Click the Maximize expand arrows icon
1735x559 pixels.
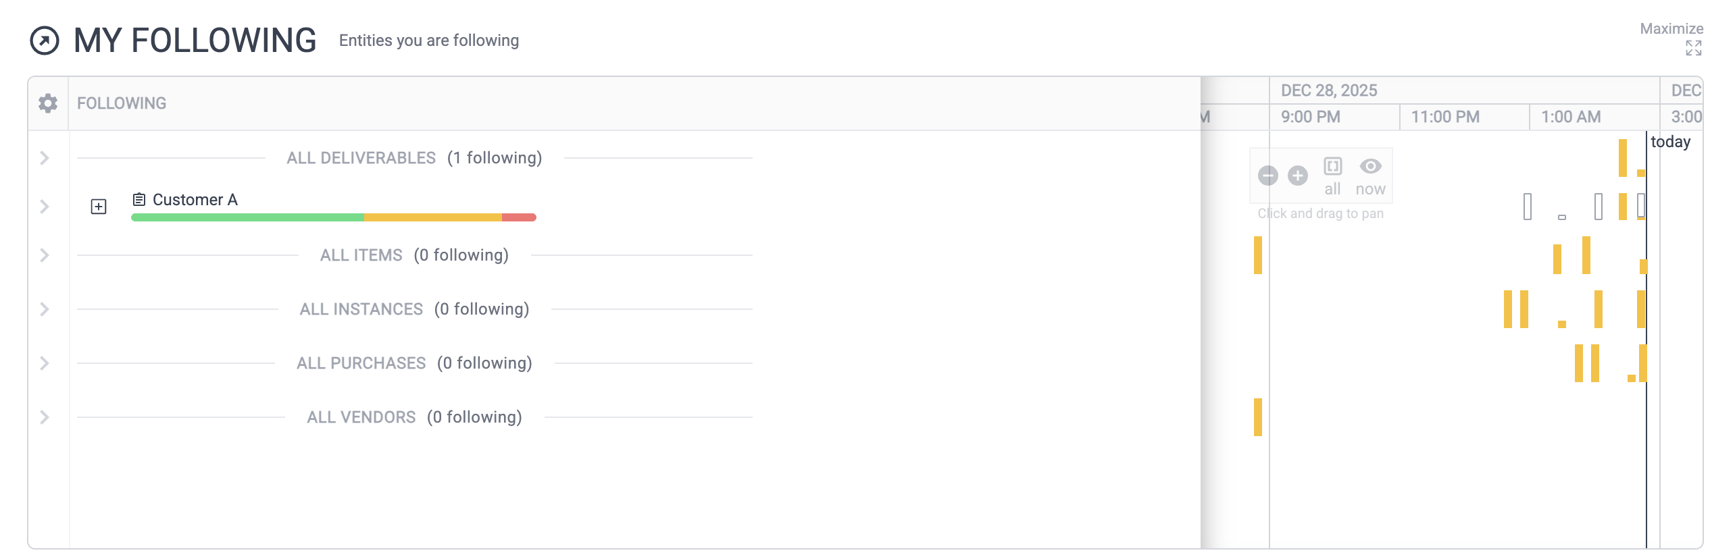click(x=1693, y=48)
